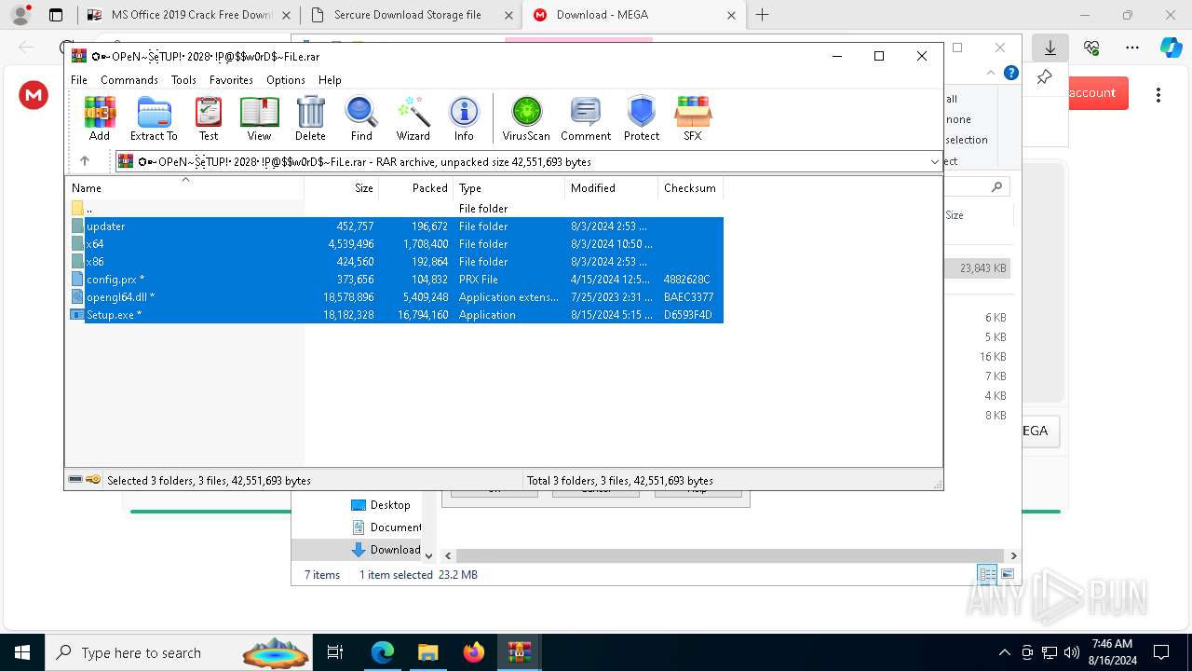
Task: Open Downloads in the file dialog tree
Action: click(x=386, y=550)
